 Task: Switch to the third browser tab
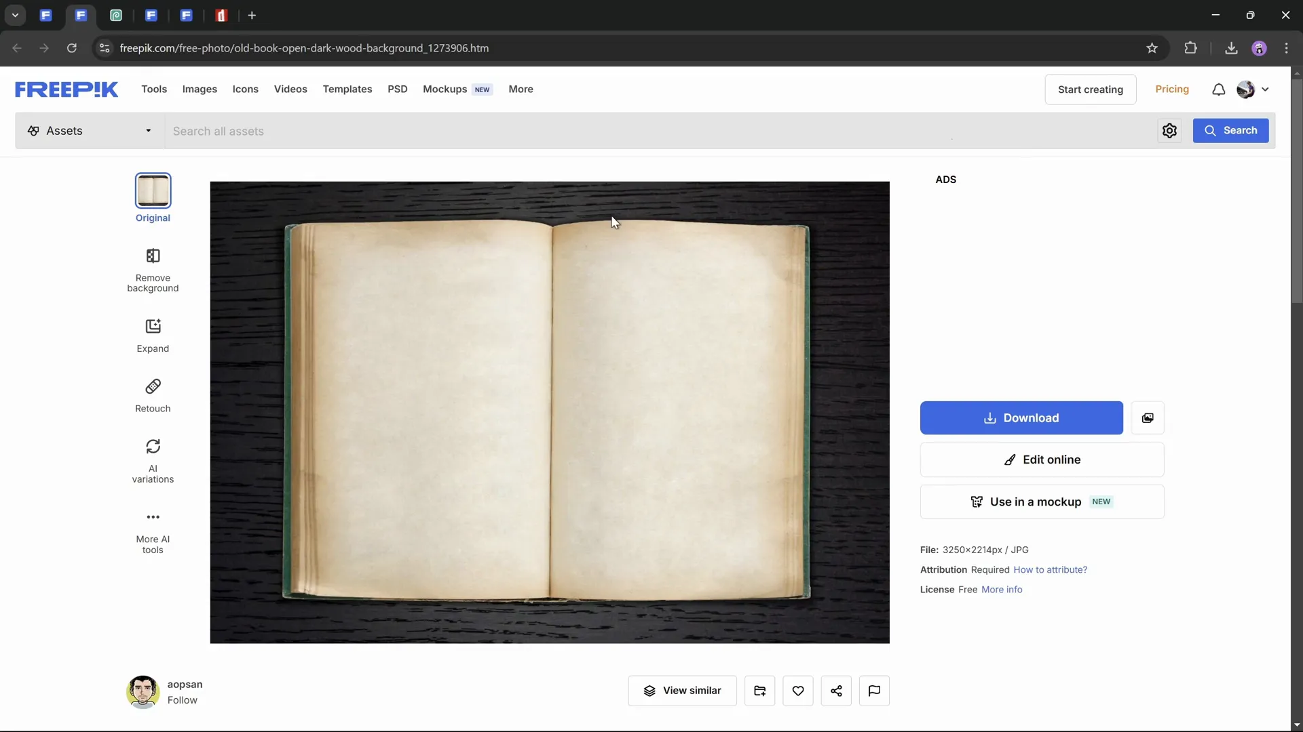[x=116, y=15]
